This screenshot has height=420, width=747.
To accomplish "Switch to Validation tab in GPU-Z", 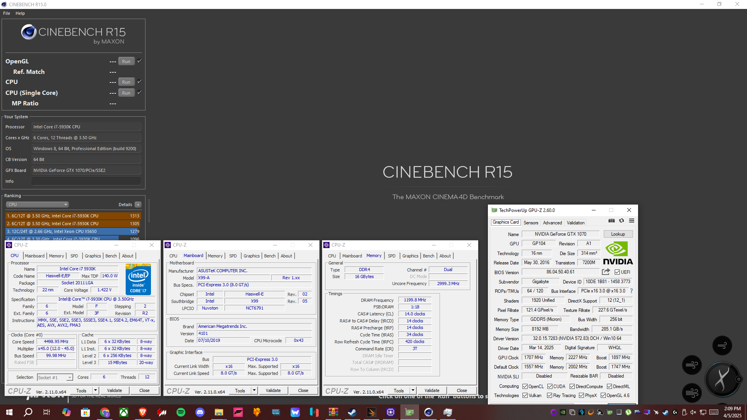I will click(575, 223).
